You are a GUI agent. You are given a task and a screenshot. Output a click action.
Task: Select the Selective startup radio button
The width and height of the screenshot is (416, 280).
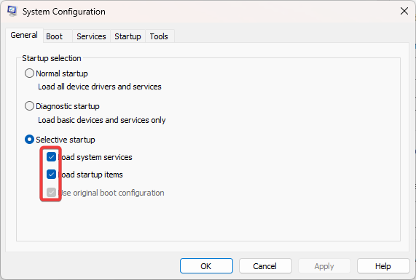tap(29, 140)
